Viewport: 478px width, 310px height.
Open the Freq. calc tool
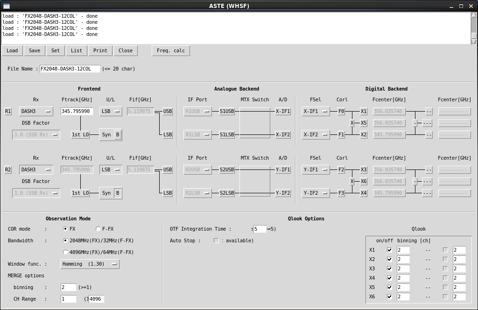pos(171,50)
